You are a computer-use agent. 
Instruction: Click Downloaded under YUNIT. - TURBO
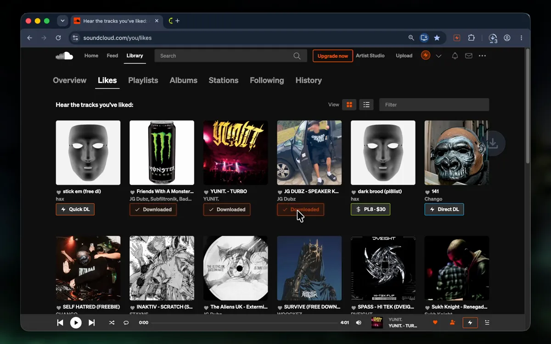(227, 209)
